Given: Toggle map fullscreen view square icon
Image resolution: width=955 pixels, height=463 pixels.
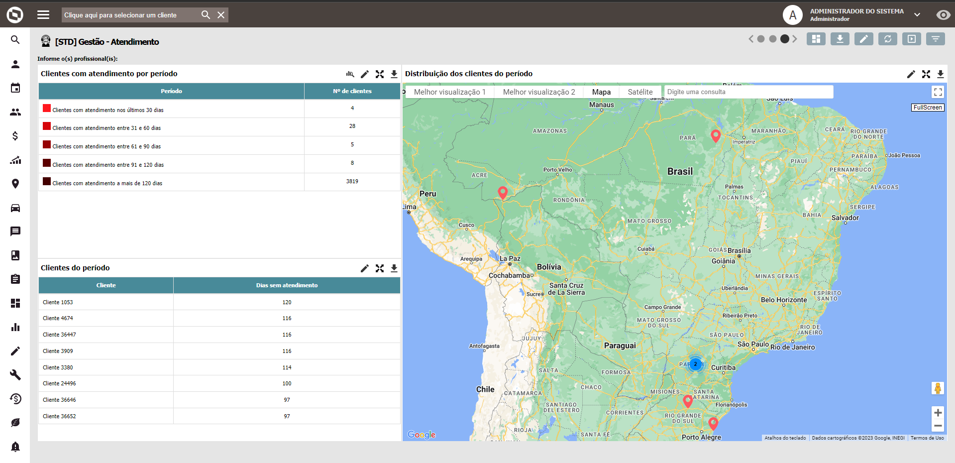Looking at the screenshot, I should tap(938, 92).
